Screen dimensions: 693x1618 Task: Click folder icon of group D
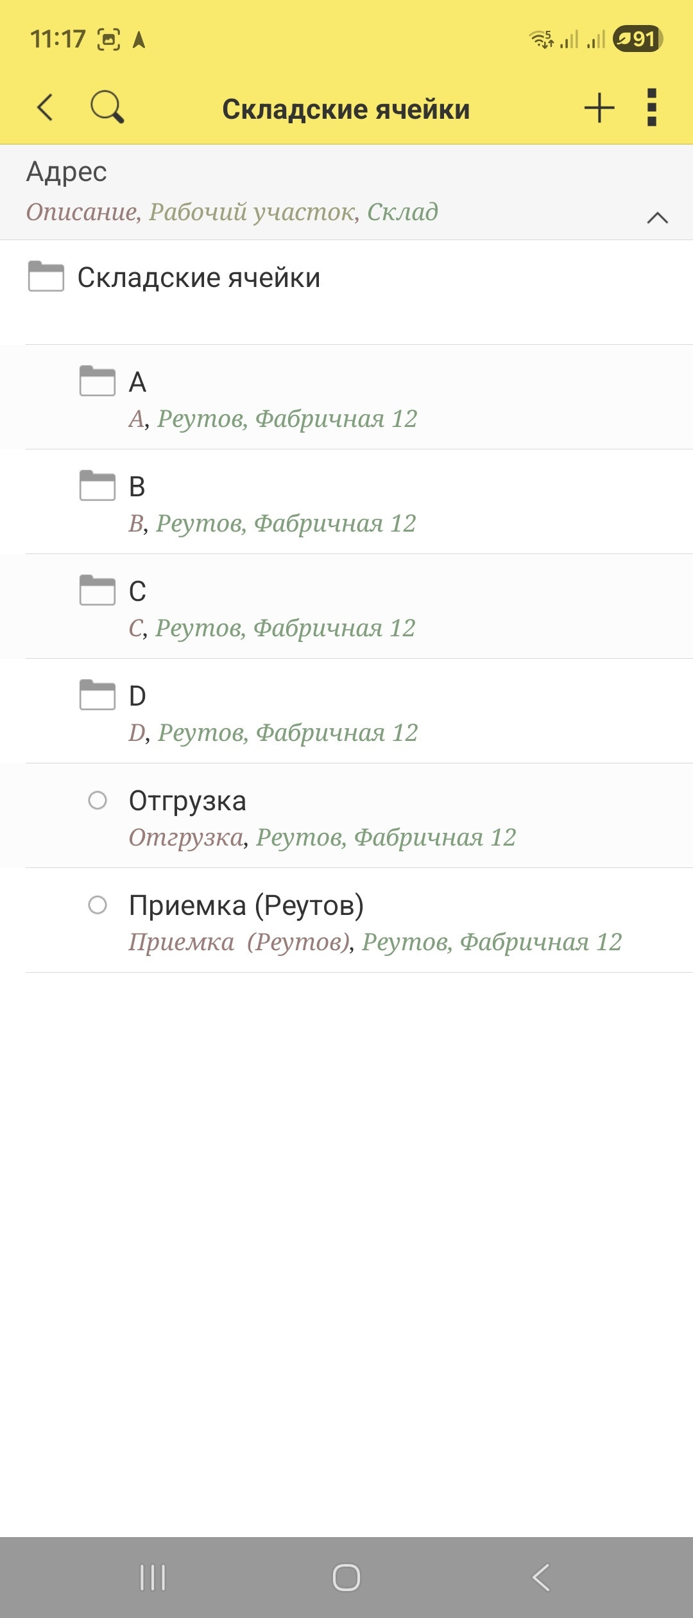pyautogui.click(x=98, y=695)
